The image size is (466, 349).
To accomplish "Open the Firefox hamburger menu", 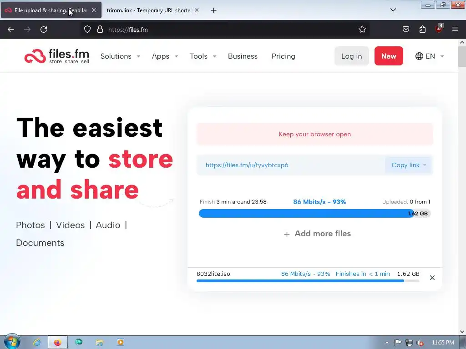I will [455, 29].
